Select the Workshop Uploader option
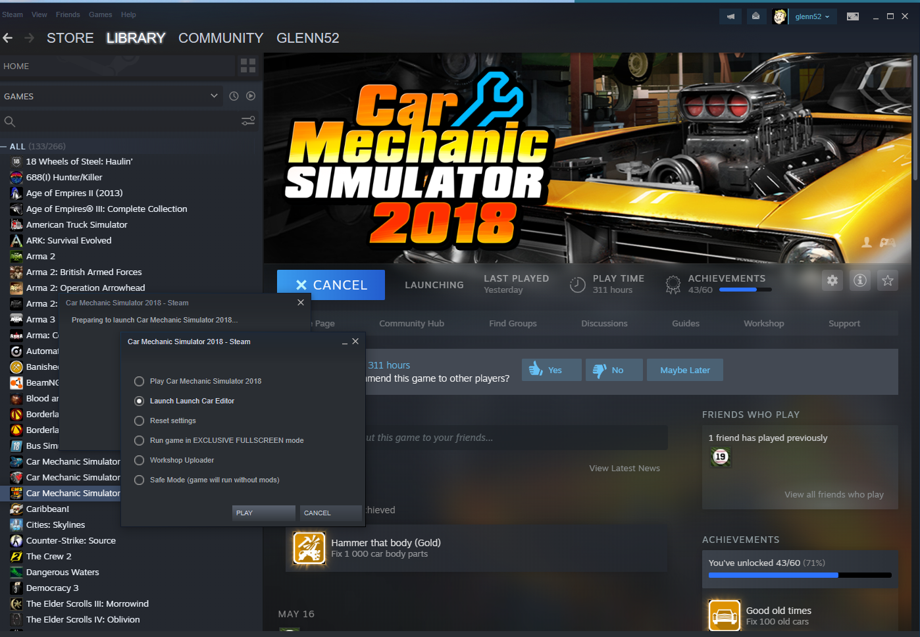 [x=174, y=460]
